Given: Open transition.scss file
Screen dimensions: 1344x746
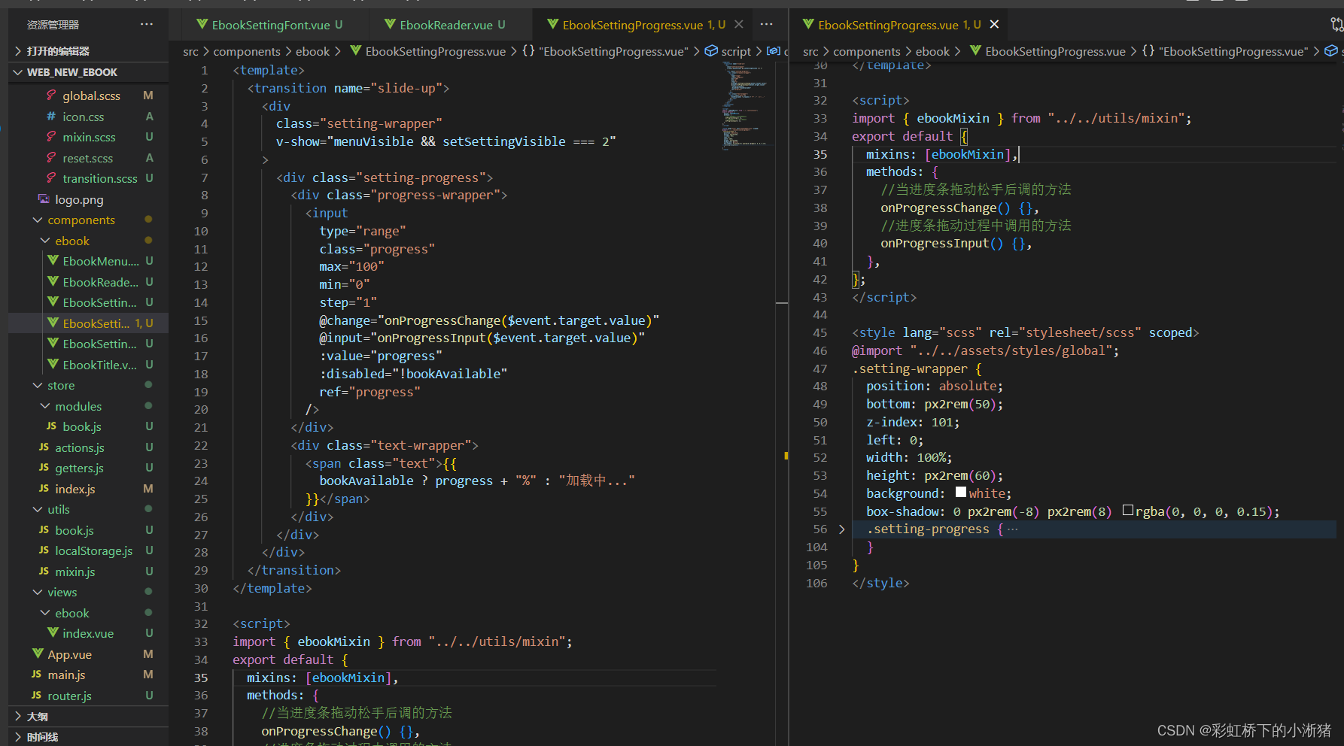Looking at the screenshot, I should [100, 178].
